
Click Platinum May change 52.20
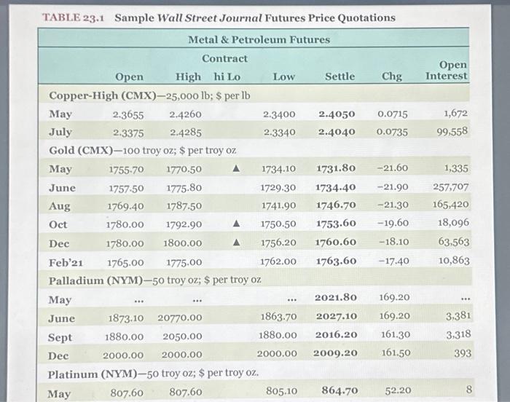pyautogui.click(x=398, y=390)
